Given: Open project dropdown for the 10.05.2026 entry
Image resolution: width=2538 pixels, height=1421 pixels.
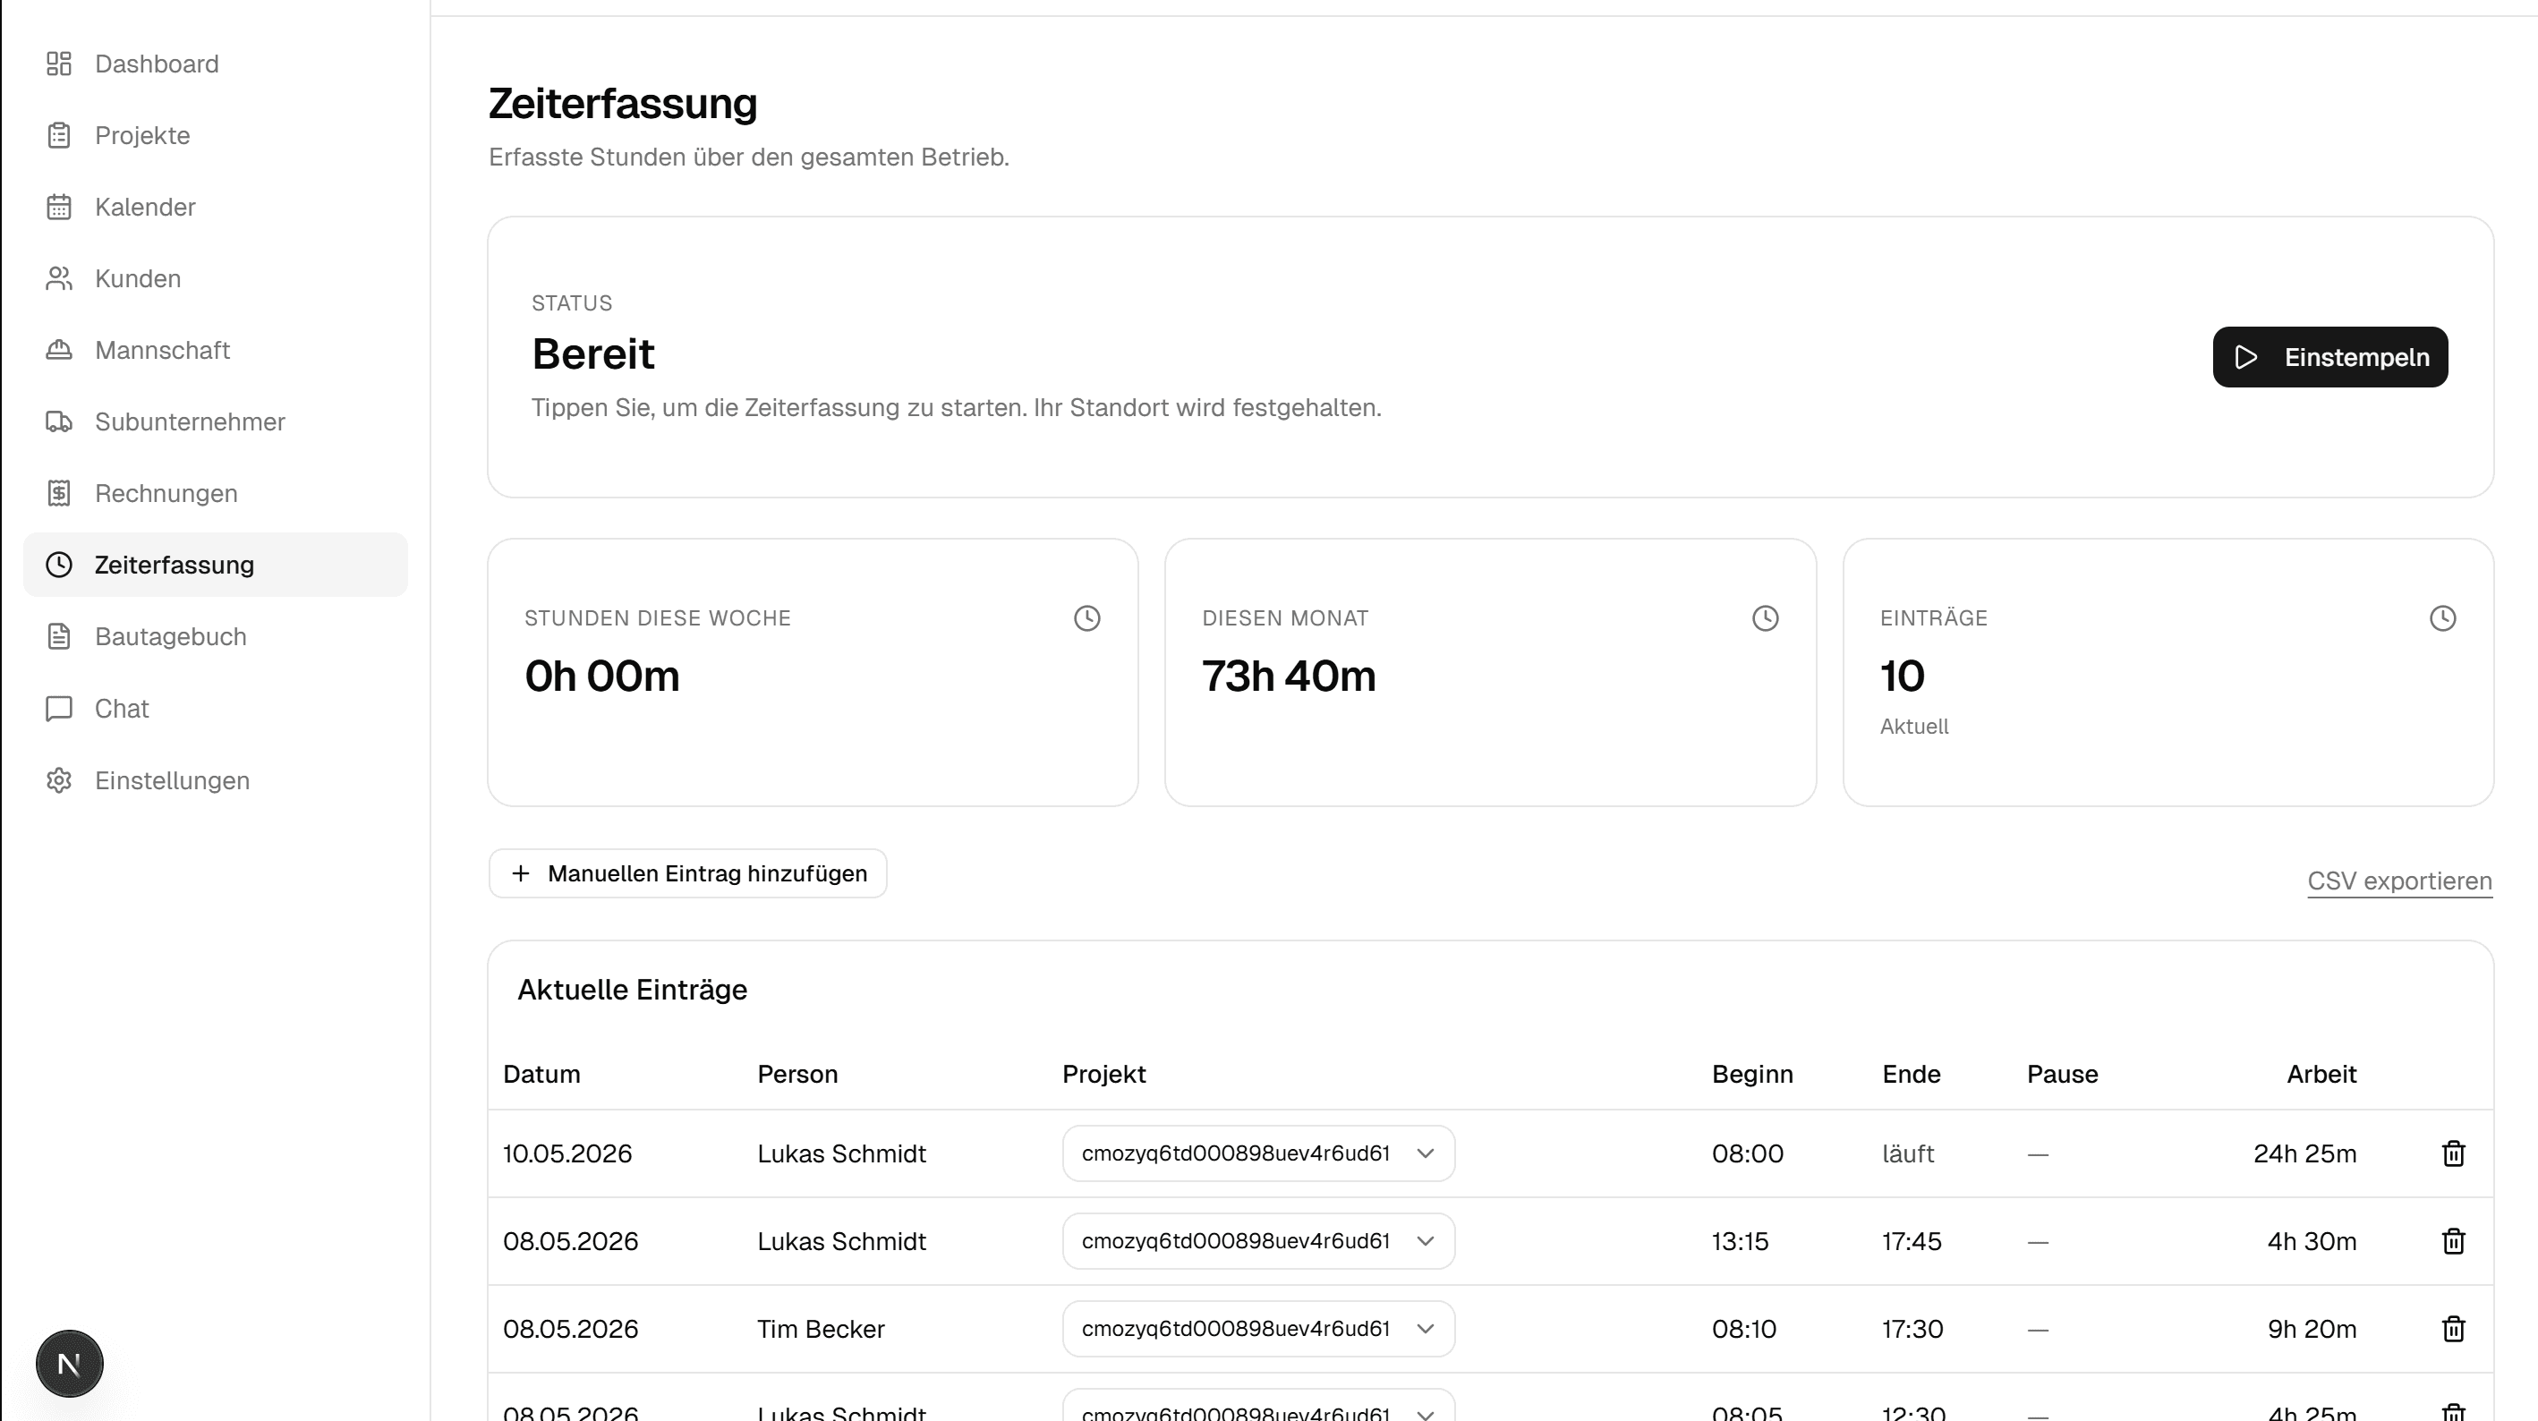Looking at the screenshot, I should (1258, 1153).
